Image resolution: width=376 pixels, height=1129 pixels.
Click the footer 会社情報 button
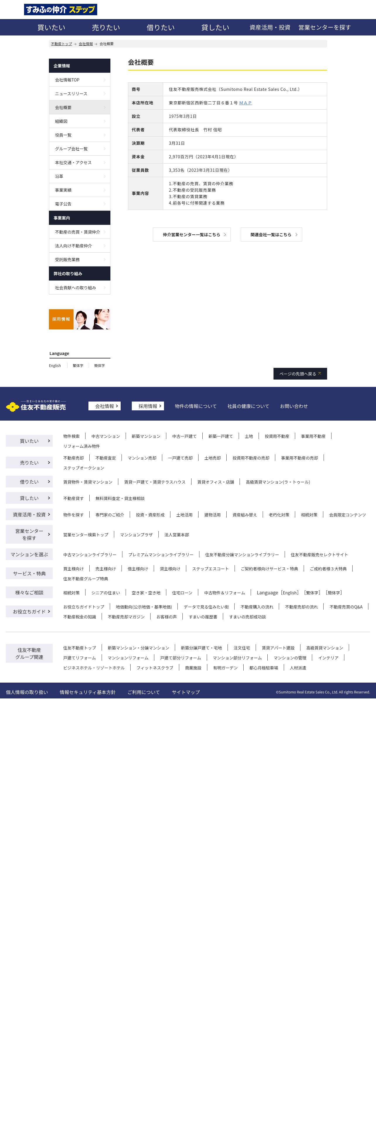coord(105,406)
